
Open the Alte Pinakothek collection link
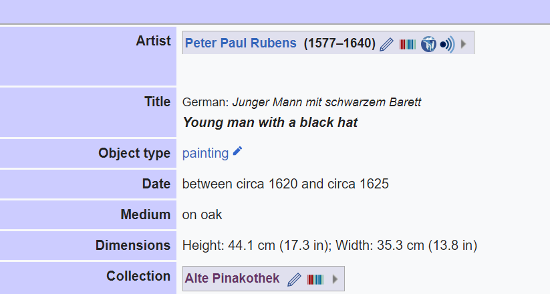tap(232, 278)
